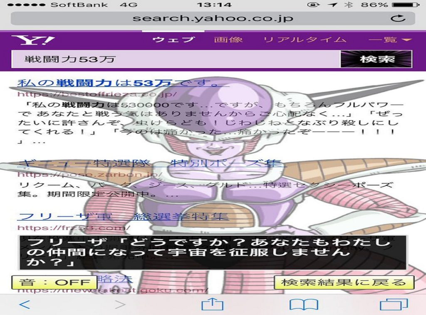The height and width of the screenshot is (315, 426).
Task: Tap the Safari back arrow
Action: click(25, 305)
